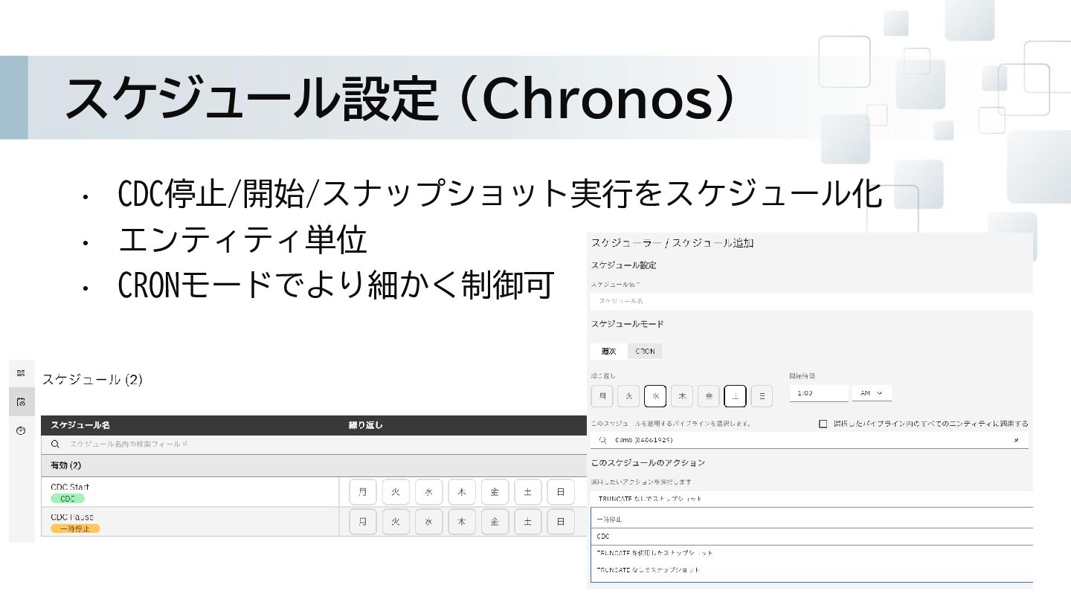Toggle 日 for the CDC Start schedule
This screenshot has width=1071, height=602.
[561, 492]
